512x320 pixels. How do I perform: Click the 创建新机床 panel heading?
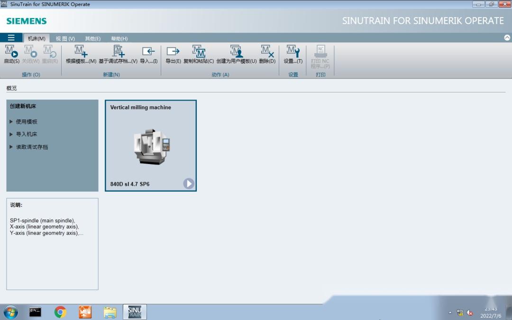click(23, 106)
